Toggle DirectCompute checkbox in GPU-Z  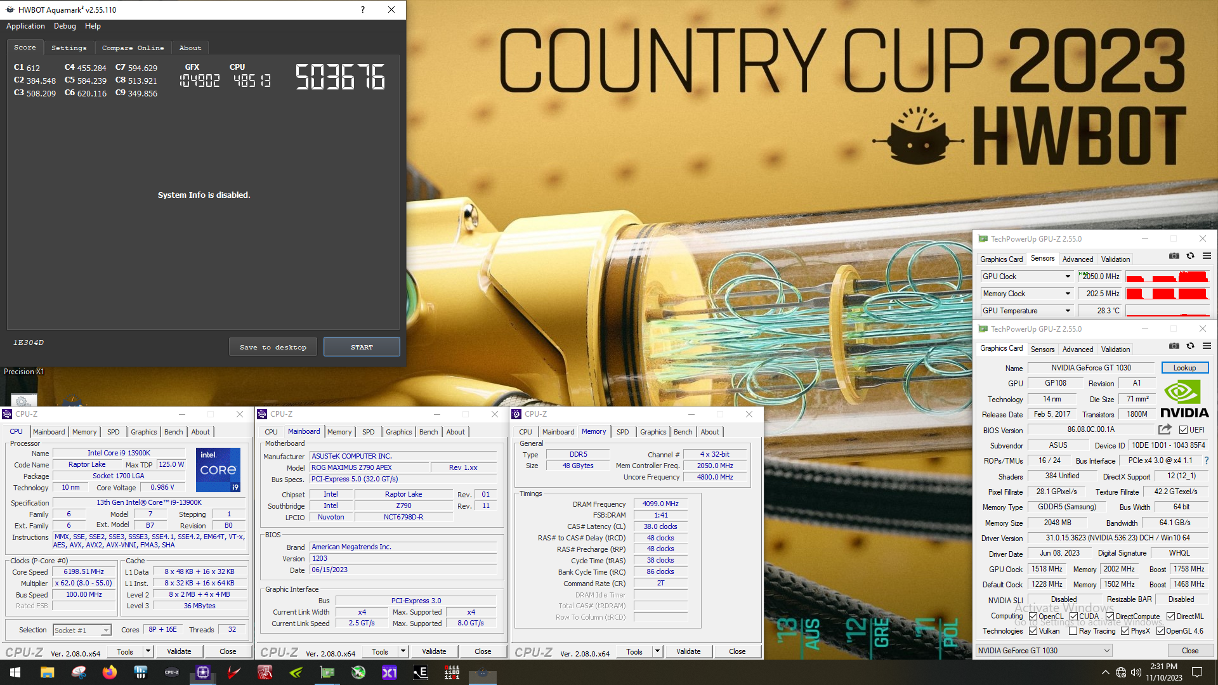1110,616
